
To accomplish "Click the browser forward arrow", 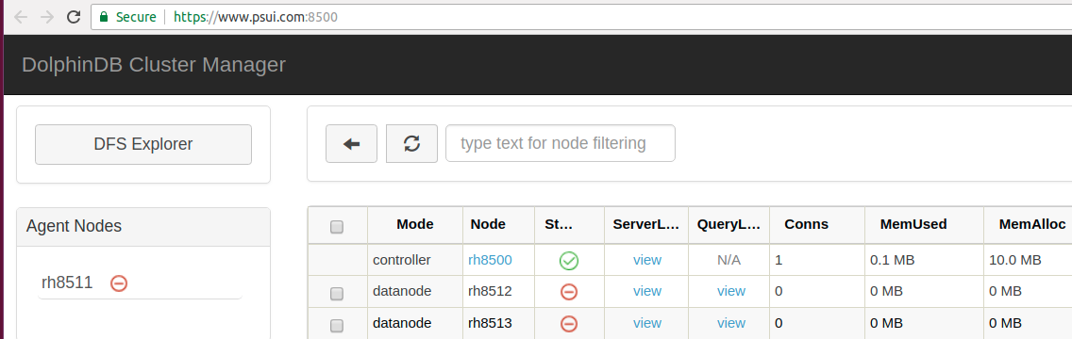I will [x=46, y=17].
